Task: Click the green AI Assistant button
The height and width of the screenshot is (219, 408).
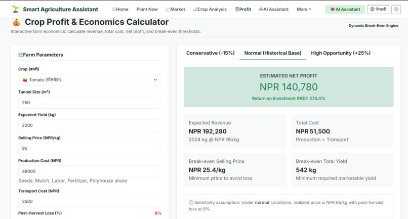Action: click(x=345, y=10)
